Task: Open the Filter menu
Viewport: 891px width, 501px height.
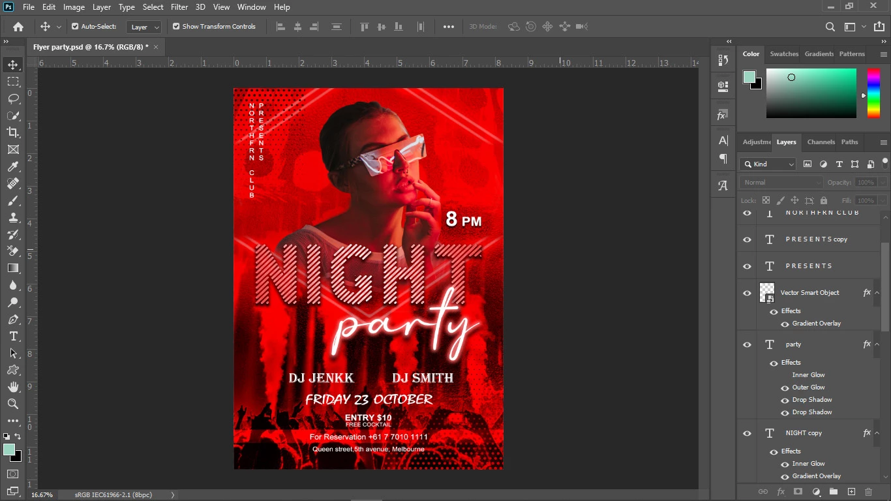Action: [179, 7]
